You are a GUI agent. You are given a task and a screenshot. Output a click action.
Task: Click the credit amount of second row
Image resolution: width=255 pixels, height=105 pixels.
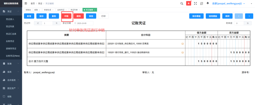coord(234,52)
